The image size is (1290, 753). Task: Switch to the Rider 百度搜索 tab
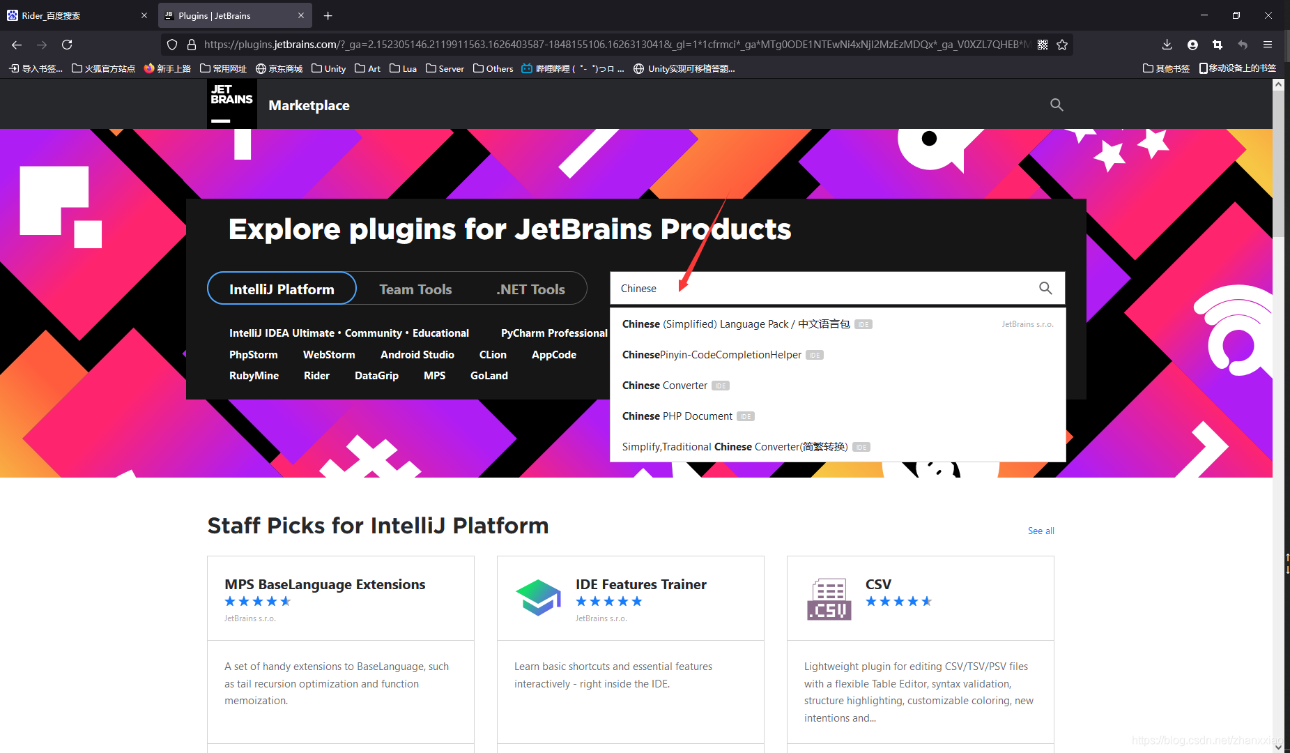[x=77, y=15]
